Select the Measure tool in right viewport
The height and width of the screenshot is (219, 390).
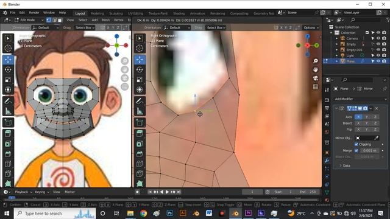(x=140, y=111)
